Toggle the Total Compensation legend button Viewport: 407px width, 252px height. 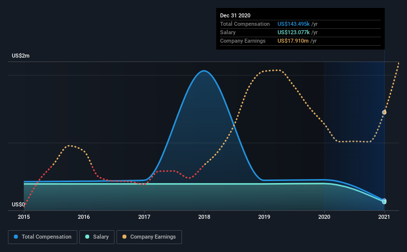point(43,237)
